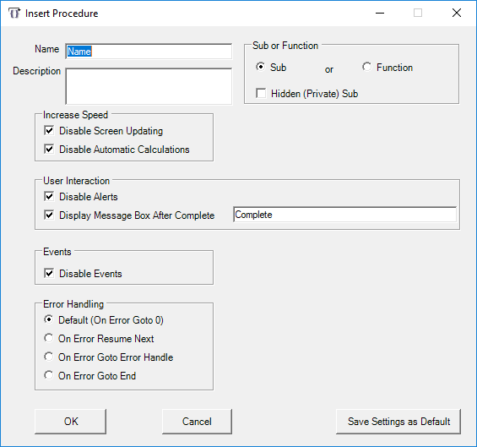This screenshot has width=477, height=447.
Task: Click the Insert Procedure title bar icon
Action: 14,13
